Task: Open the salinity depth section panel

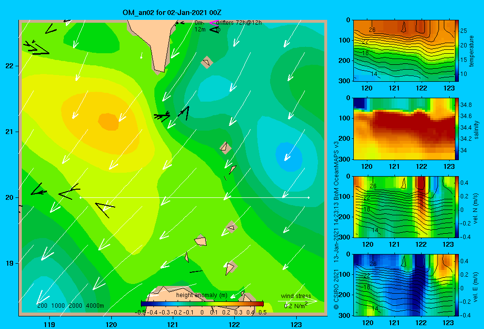Action: click(x=404, y=129)
